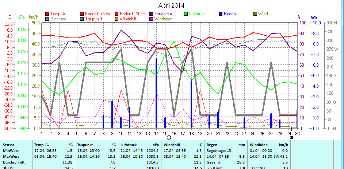344x169 pixels.
Task: Click the red Temp. A. legend swatch
Action: pos(47,14)
